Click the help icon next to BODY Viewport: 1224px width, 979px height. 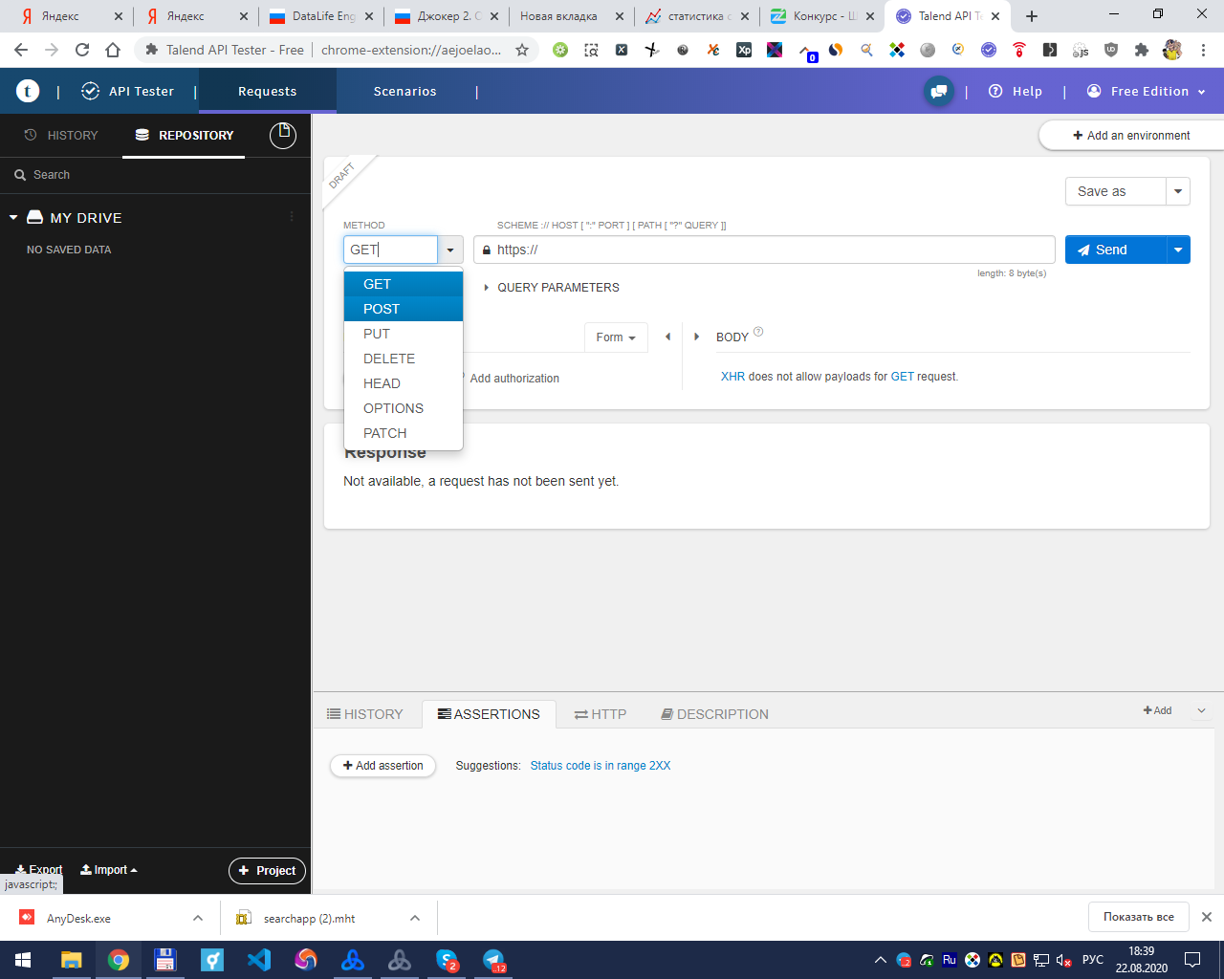[x=758, y=332]
